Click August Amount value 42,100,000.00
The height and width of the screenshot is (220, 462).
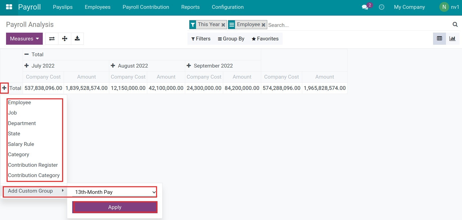166,88
